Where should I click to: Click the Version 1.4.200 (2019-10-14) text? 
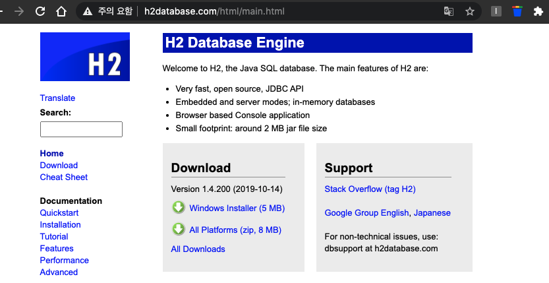pos(227,189)
